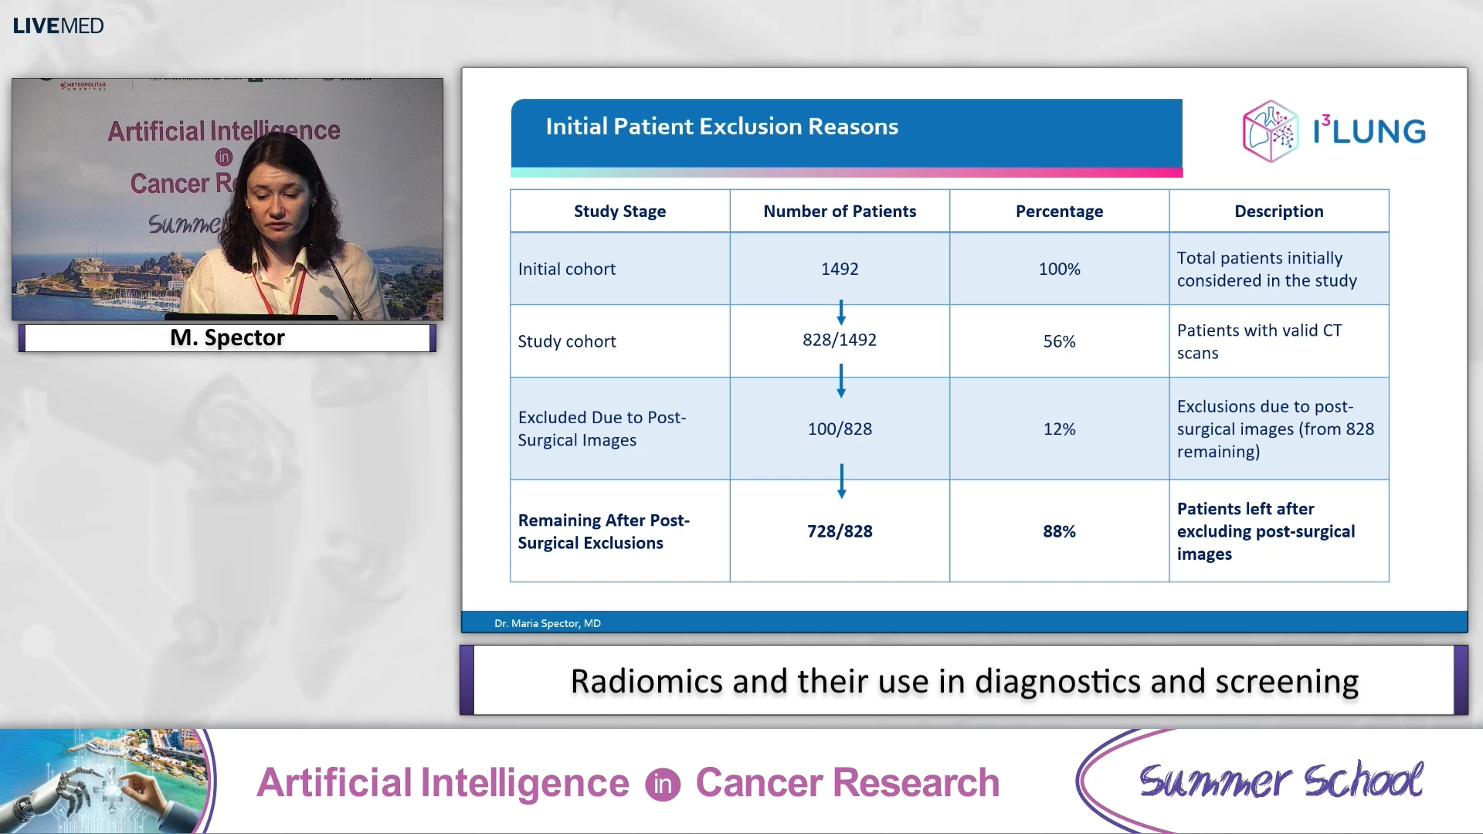This screenshot has height=834, width=1483.
Task: Select the 'Study Stage' column header
Action: pos(619,211)
